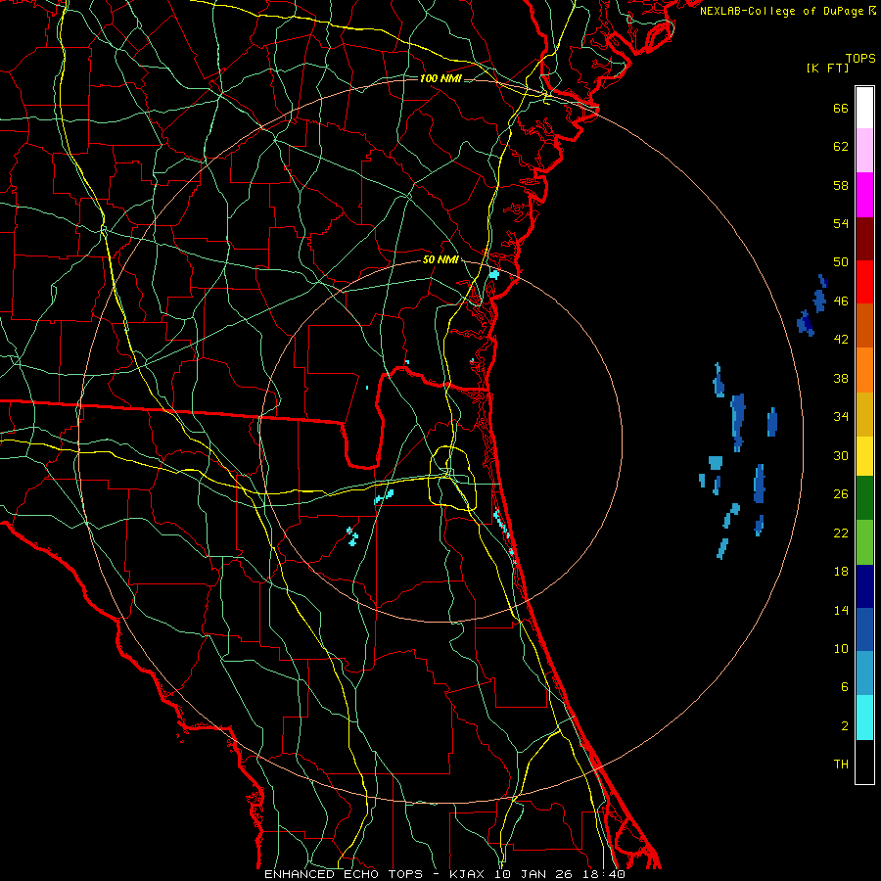Click legend value 18
The height and width of the screenshot is (881, 881).
point(841,572)
